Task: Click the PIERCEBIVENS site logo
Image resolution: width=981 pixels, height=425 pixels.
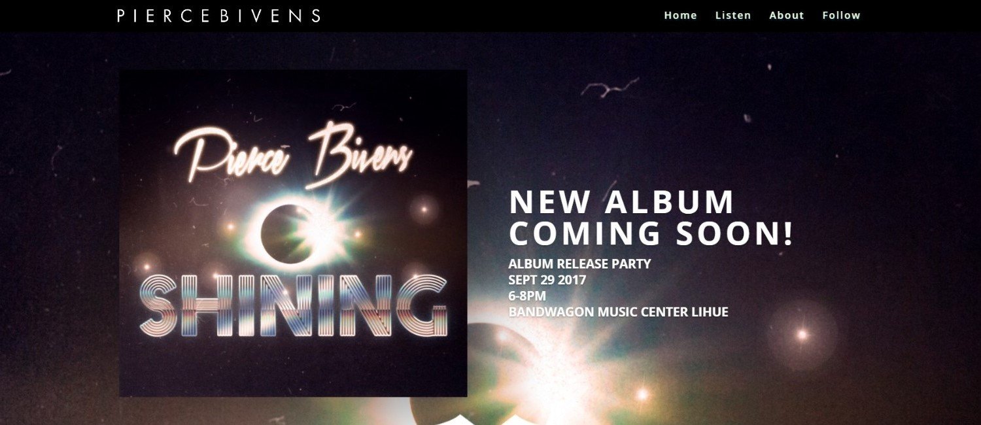Action: tap(219, 16)
